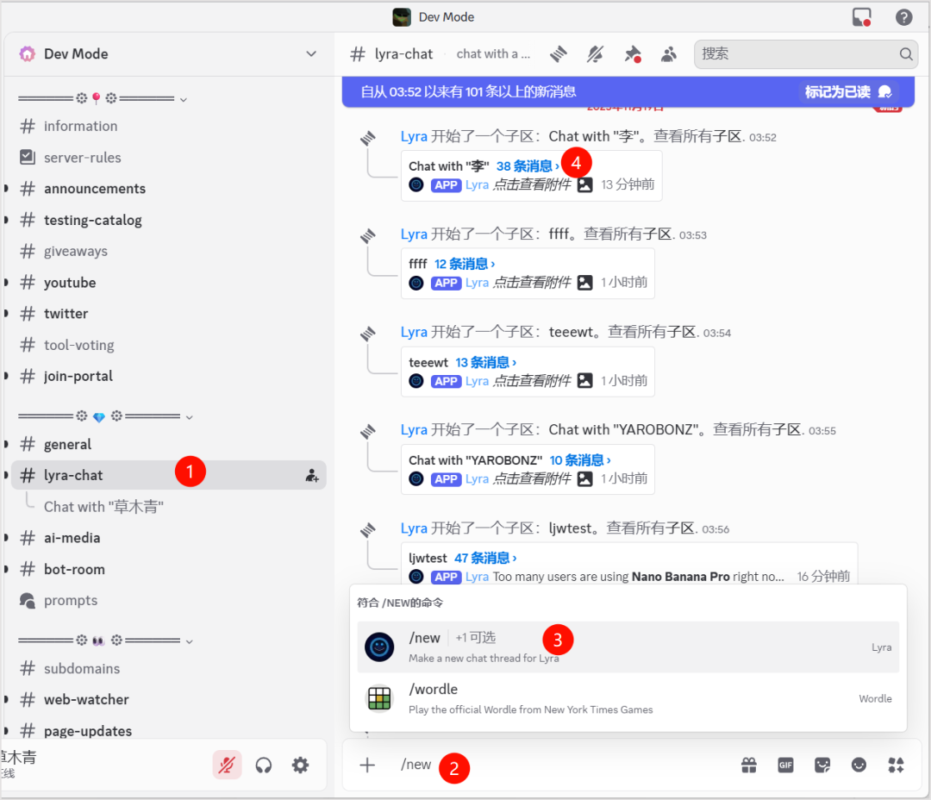The height and width of the screenshot is (800, 931).
Task: Open the gift icon in message bar
Action: (x=749, y=765)
